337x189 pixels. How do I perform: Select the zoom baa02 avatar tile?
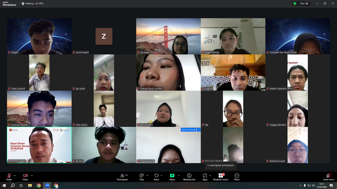pyautogui.click(x=104, y=36)
